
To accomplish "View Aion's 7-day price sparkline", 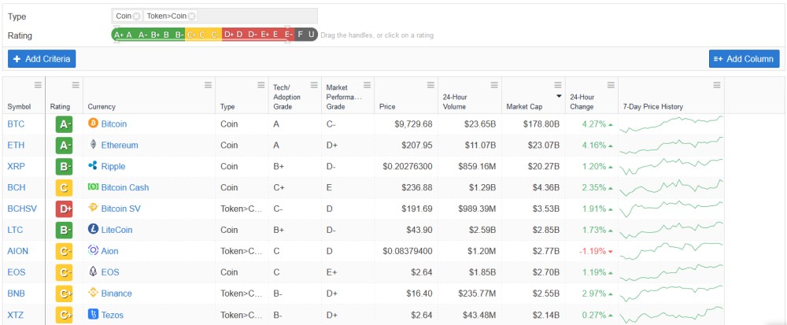I will pos(671,251).
